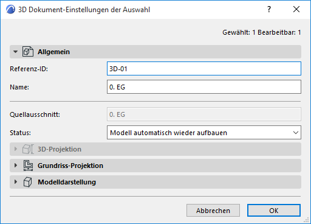Open the Status dropdown list
This screenshot has width=311, height=224.
204,133
